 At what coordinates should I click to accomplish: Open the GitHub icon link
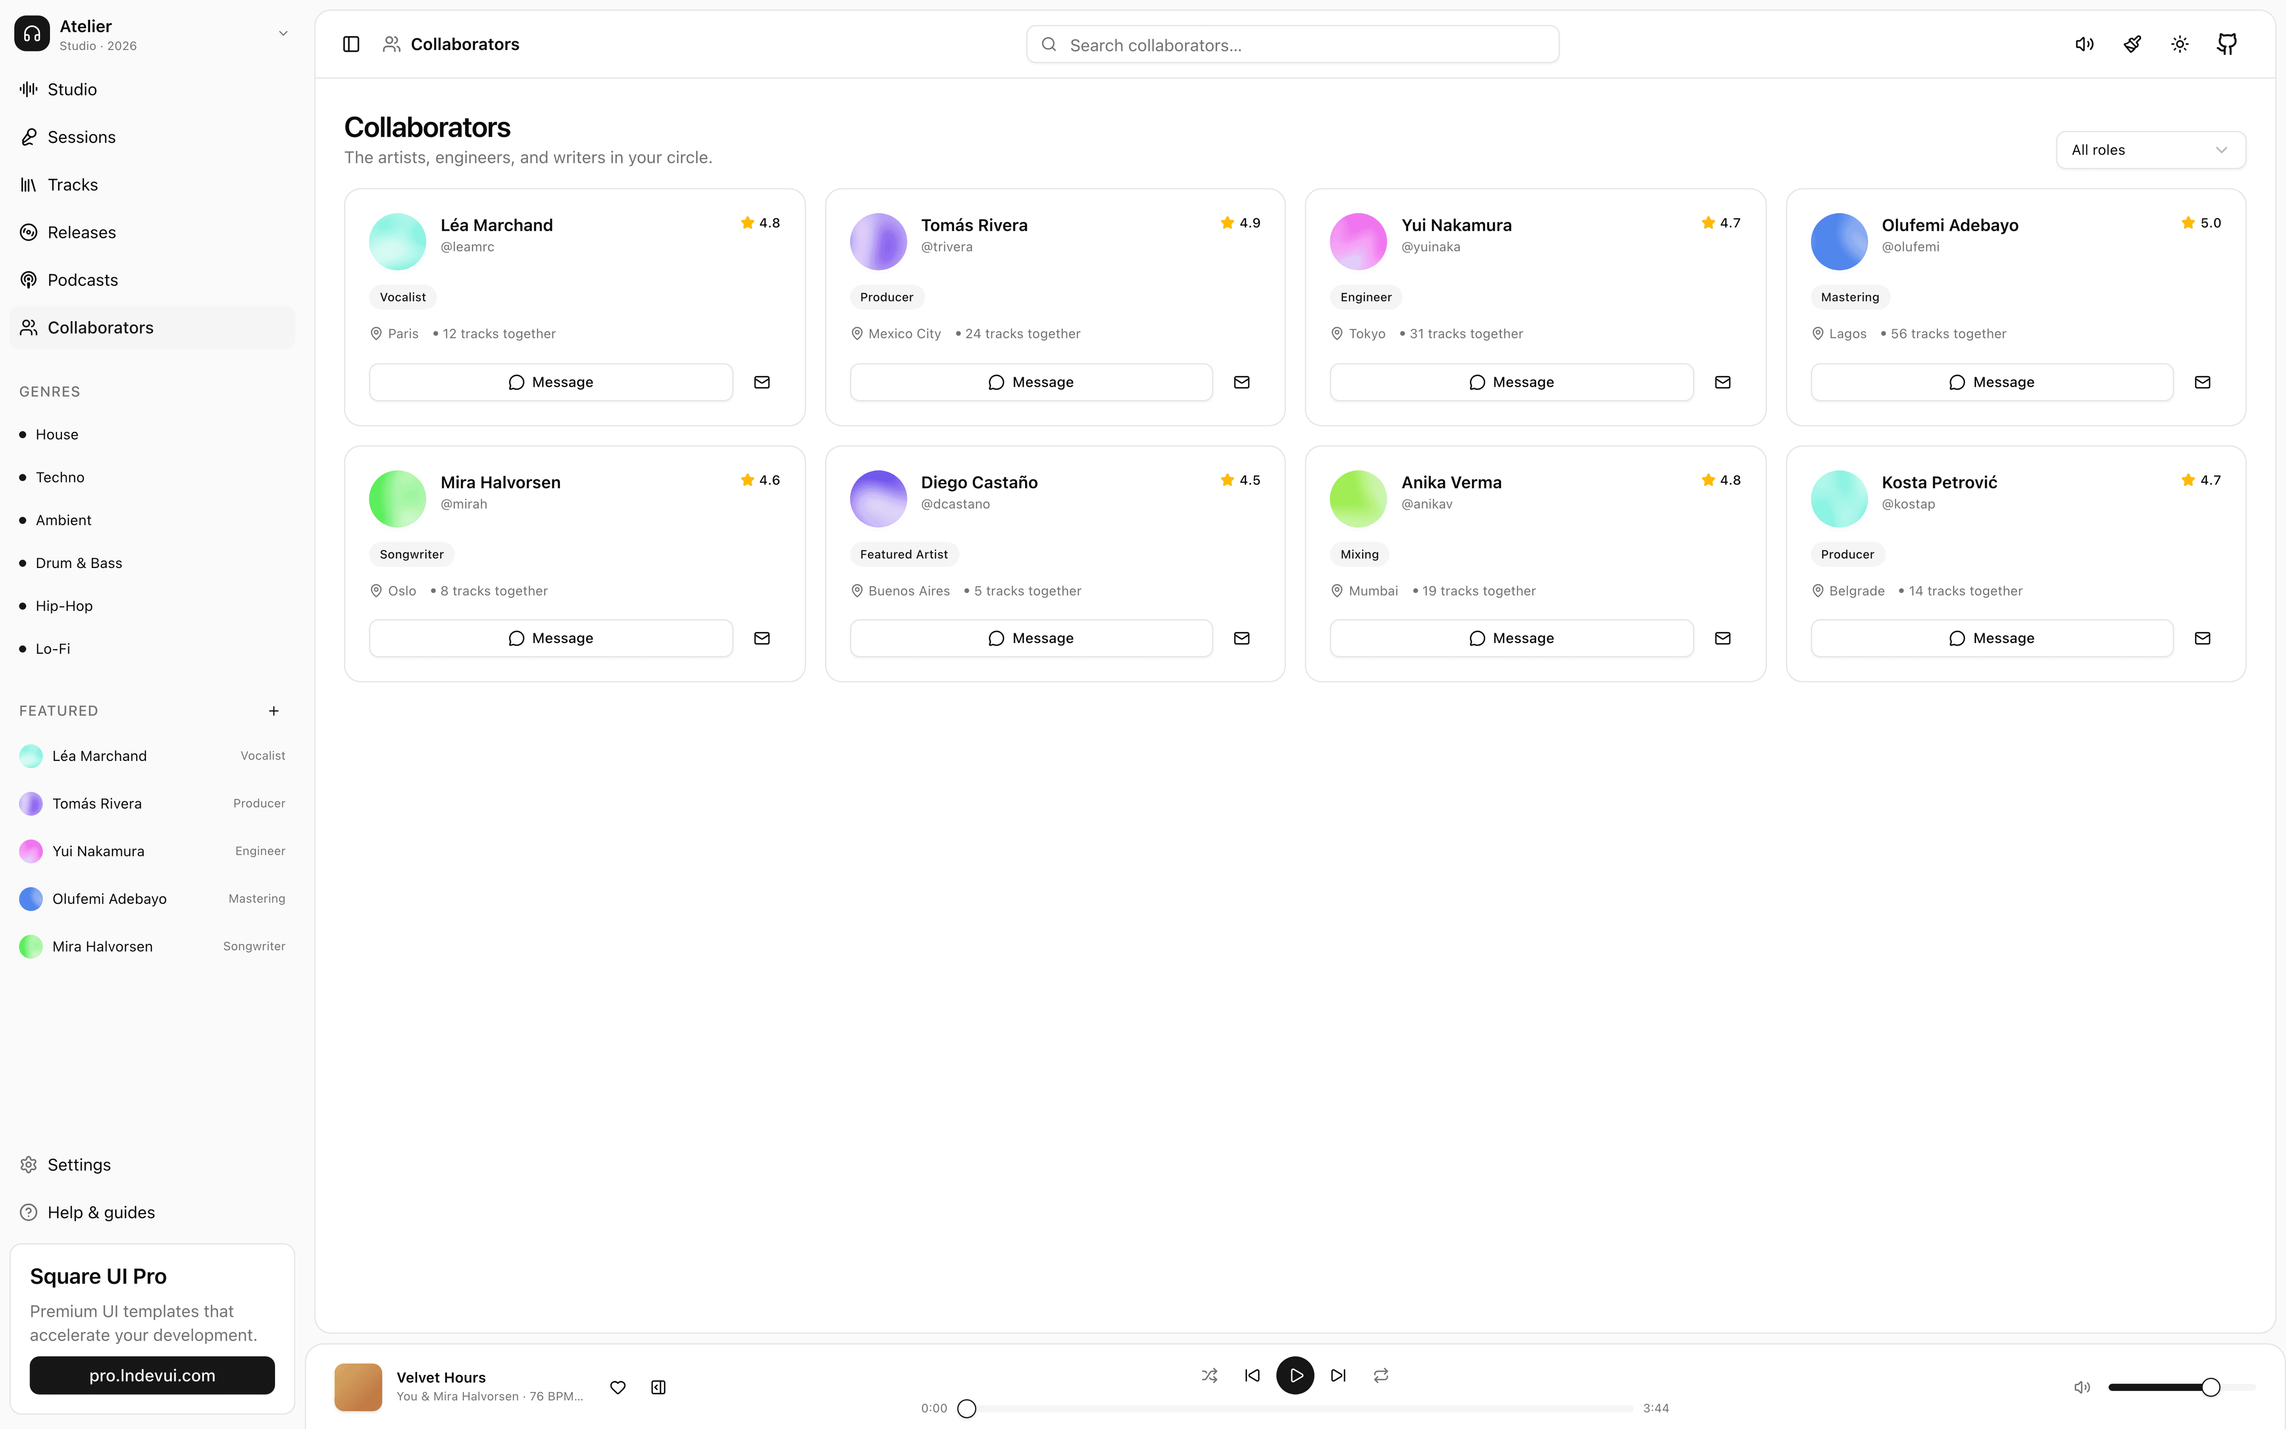(x=2227, y=44)
